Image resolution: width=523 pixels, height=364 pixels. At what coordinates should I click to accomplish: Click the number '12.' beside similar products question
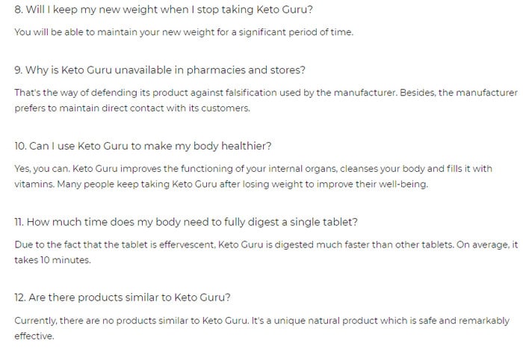point(20,297)
